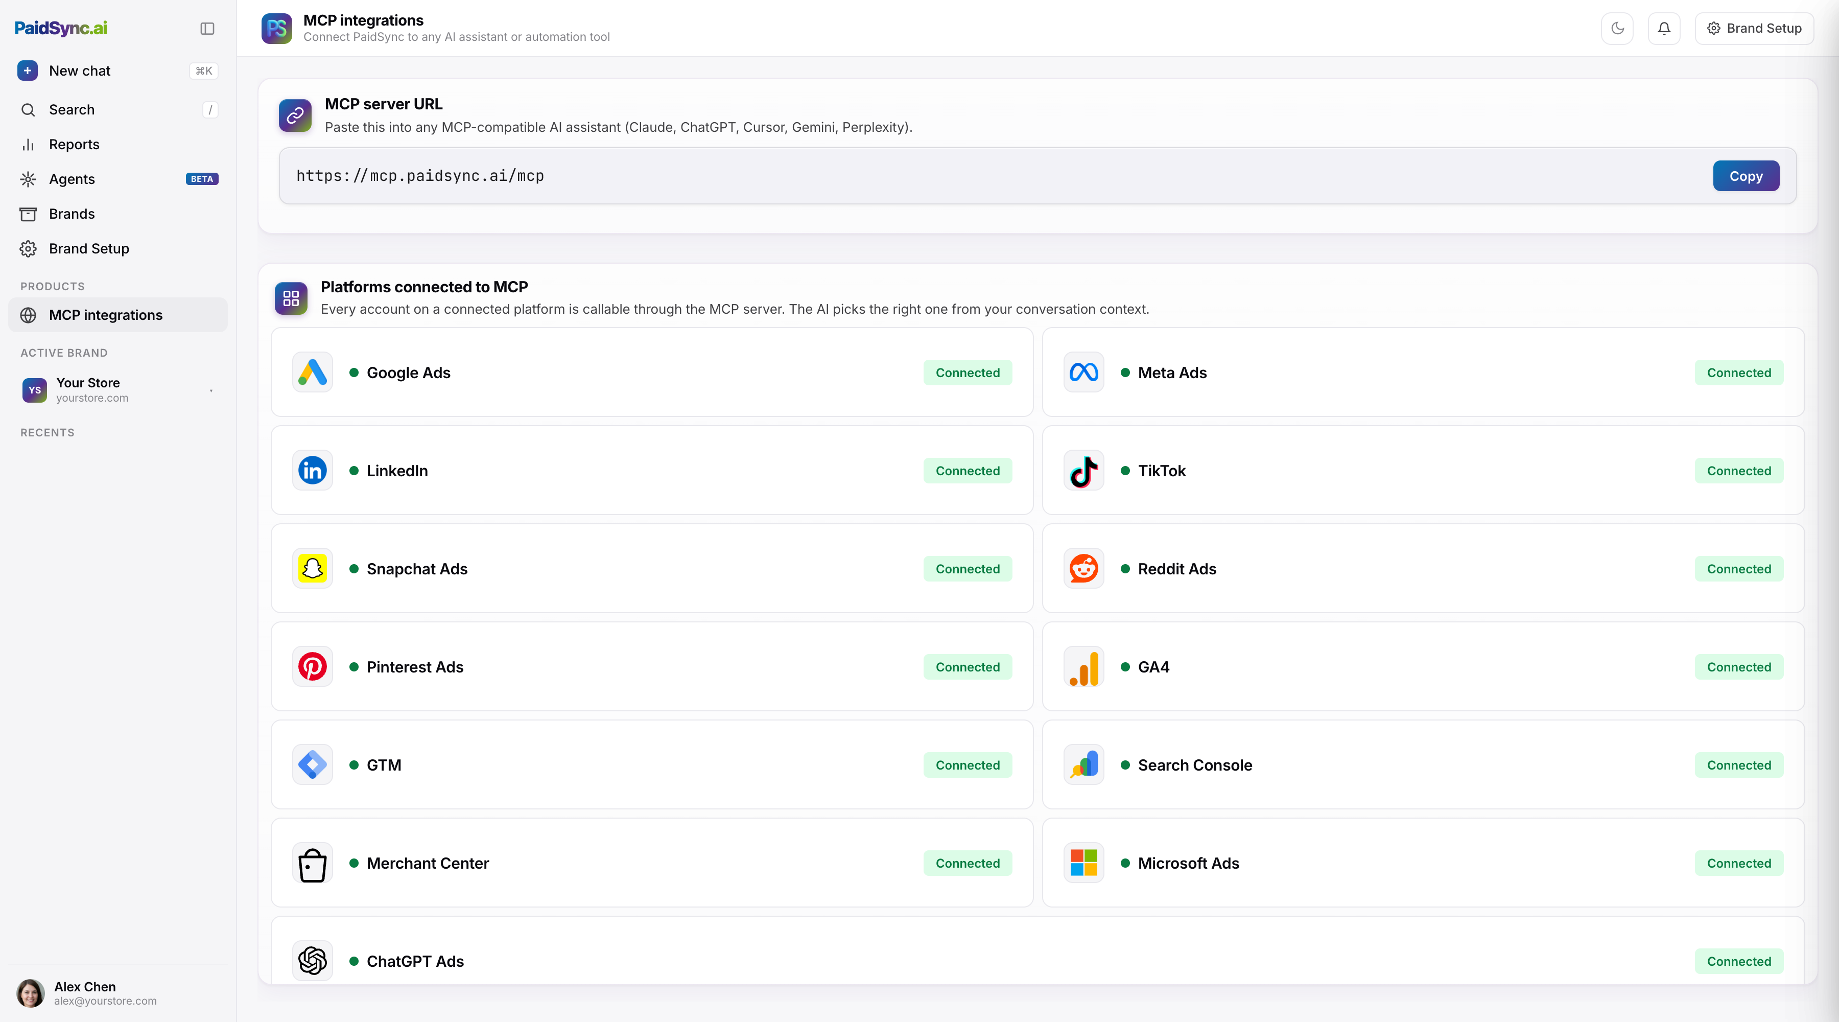Click the Merchant Center Connected badge
The width and height of the screenshot is (1839, 1022).
click(968, 863)
